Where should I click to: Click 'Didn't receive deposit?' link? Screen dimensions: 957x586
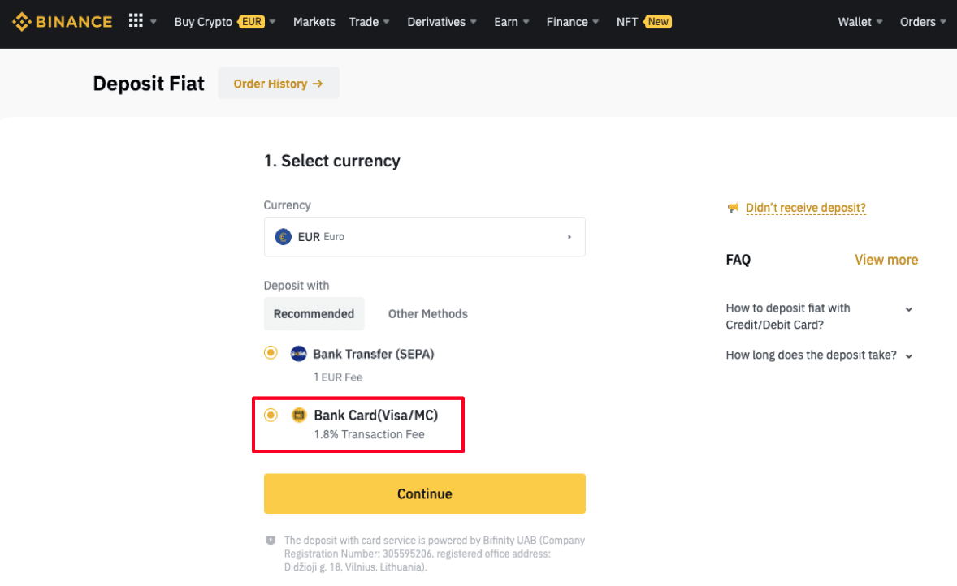[x=806, y=208]
